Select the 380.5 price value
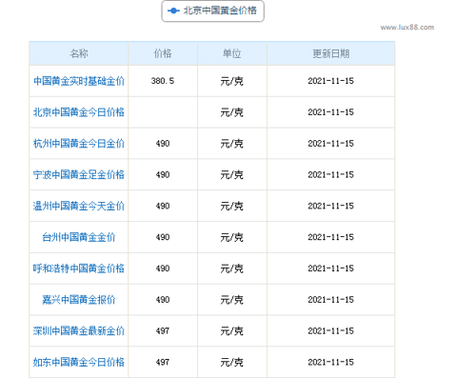The image size is (457, 378). (x=163, y=81)
